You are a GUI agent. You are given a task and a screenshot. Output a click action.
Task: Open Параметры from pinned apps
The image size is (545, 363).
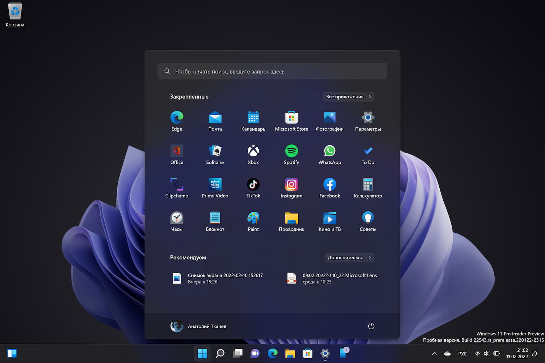tap(368, 121)
